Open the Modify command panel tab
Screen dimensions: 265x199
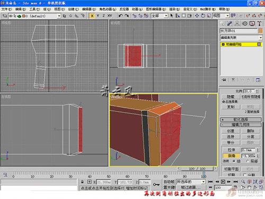point(229,23)
